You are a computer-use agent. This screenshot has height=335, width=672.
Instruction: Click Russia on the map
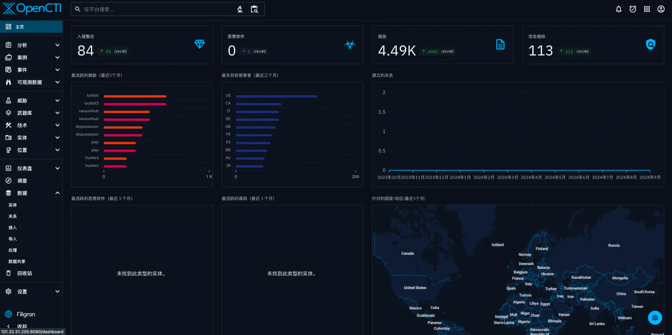click(x=614, y=245)
